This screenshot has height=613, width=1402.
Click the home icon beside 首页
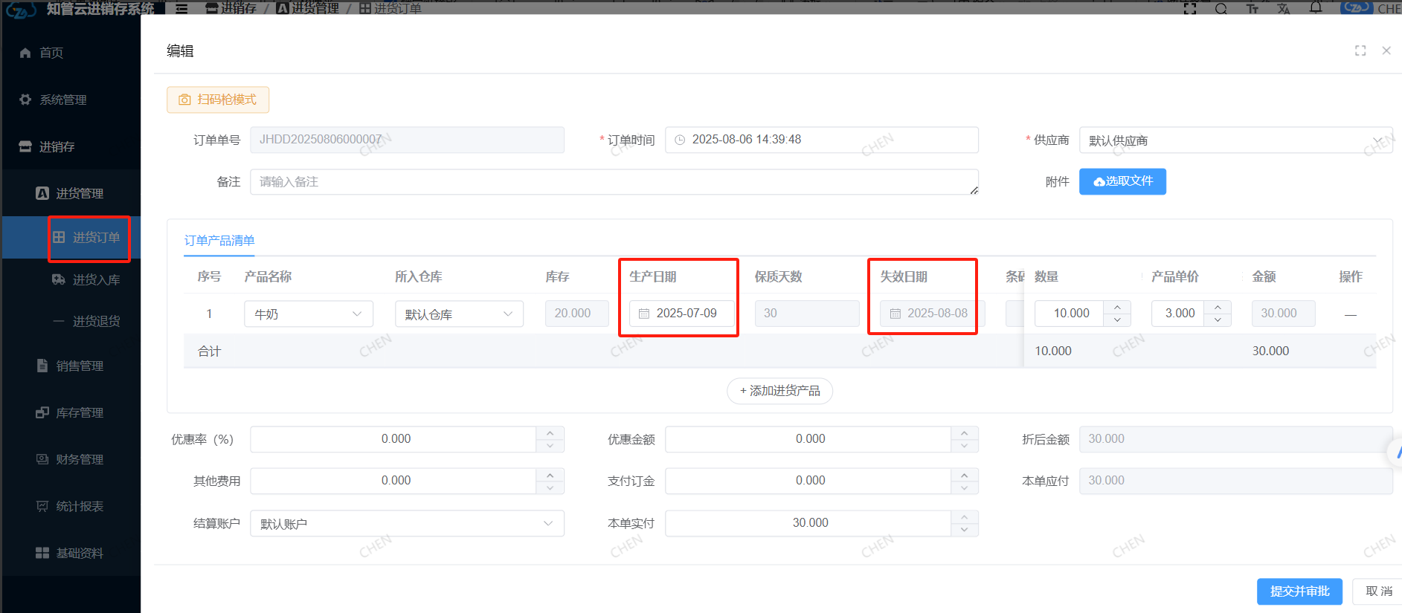click(x=25, y=53)
